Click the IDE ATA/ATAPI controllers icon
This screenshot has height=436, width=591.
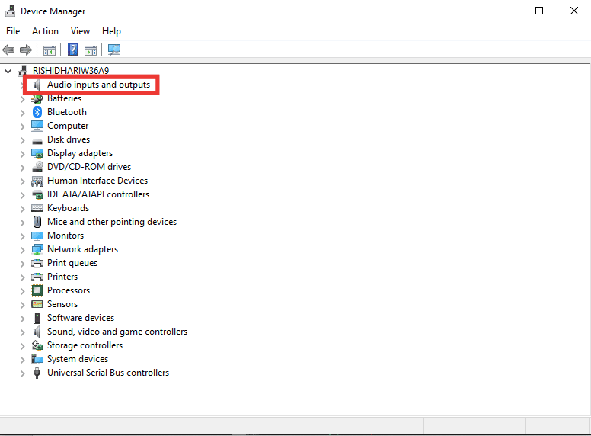point(37,194)
